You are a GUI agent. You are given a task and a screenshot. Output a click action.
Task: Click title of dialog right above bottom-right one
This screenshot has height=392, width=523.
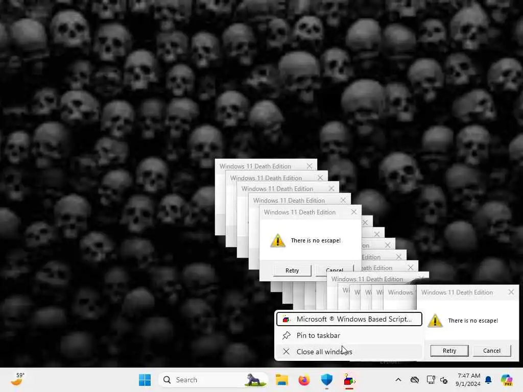point(367,279)
